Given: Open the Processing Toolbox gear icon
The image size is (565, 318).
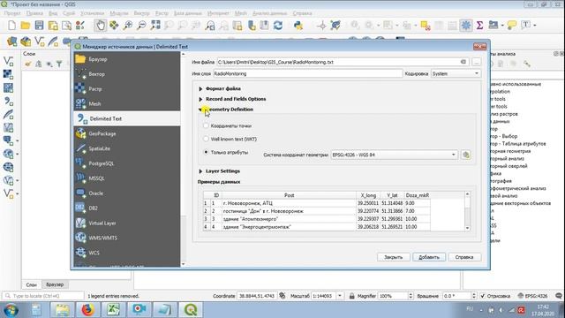Looking at the screenshot, I should pyautogui.click(x=466, y=26).
